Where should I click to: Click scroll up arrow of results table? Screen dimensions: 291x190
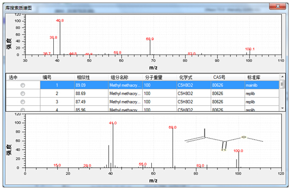coord(282,77)
